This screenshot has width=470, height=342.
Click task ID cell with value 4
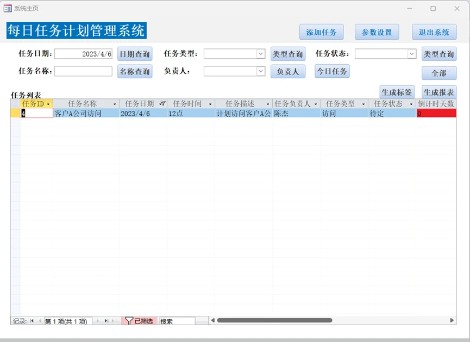(x=36, y=113)
